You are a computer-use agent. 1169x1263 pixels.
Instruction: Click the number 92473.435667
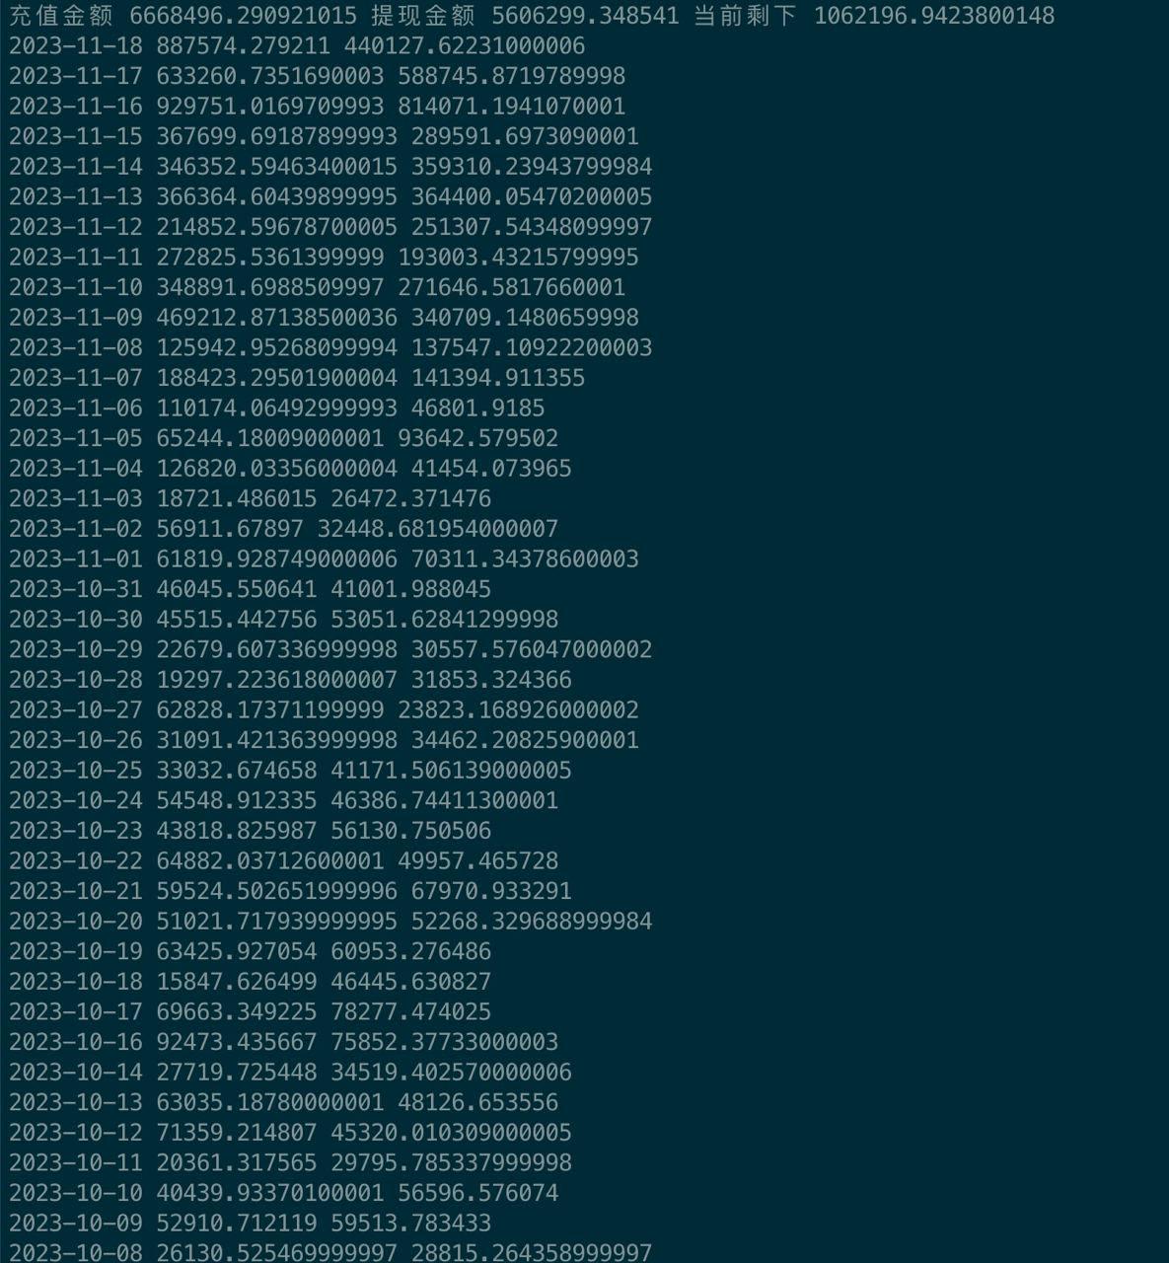pyautogui.click(x=237, y=1043)
